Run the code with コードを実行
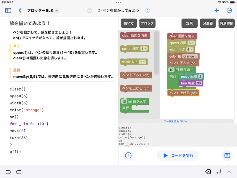The height and width of the screenshot is (178, 237). (177, 155)
